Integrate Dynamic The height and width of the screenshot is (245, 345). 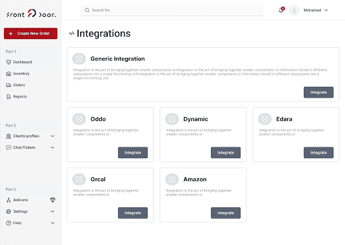click(226, 153)
